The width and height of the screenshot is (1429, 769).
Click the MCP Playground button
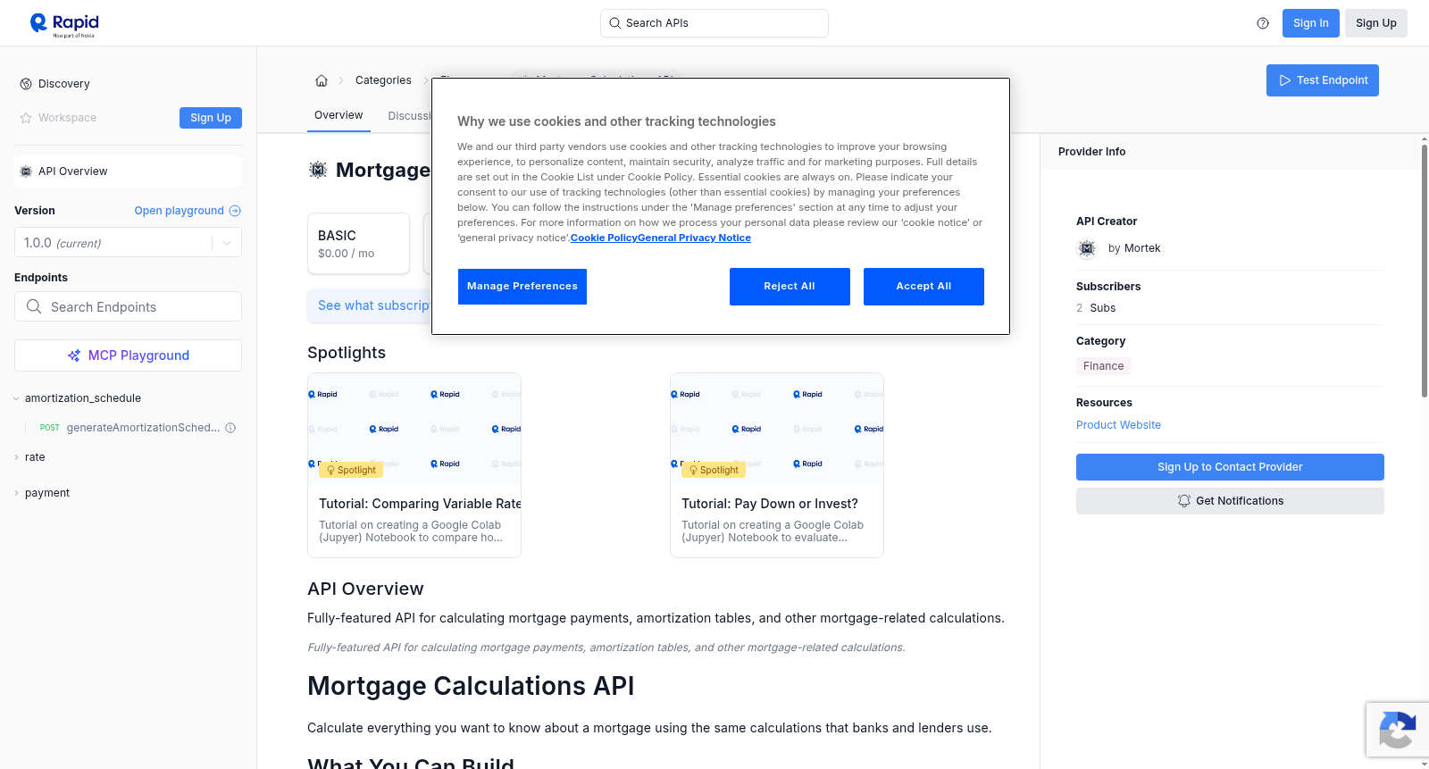coord(128,355)
